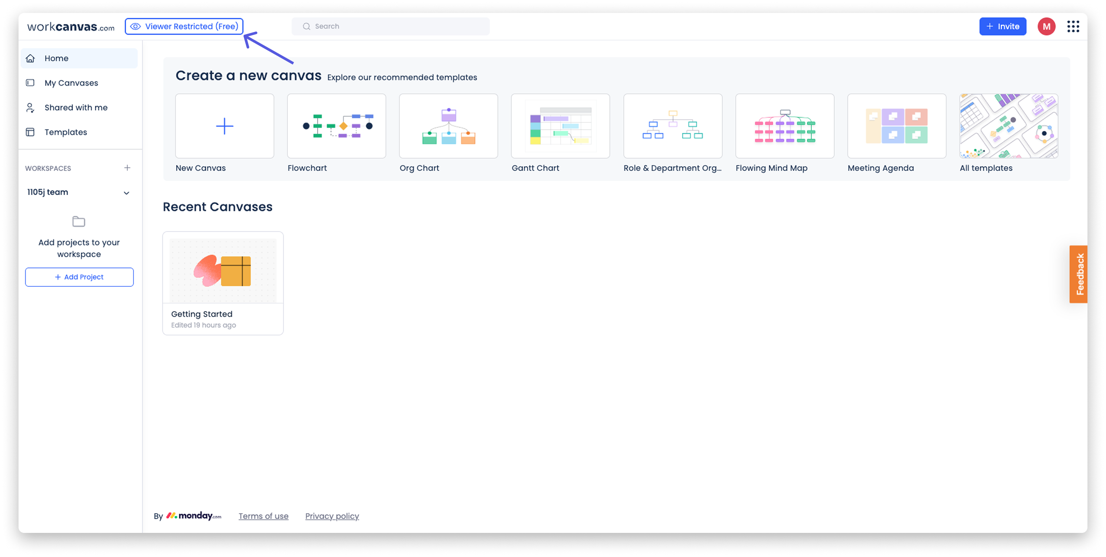Open the Meeting Agenda template thumbnail

click(x=896, y=126)
